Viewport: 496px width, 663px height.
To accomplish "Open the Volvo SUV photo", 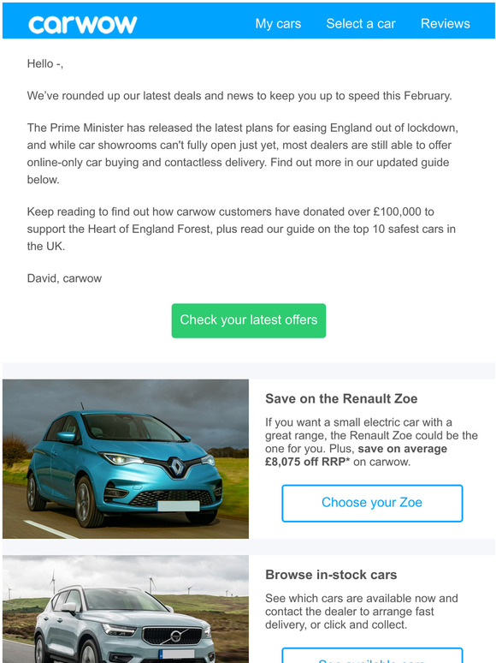I will (126, 609).
